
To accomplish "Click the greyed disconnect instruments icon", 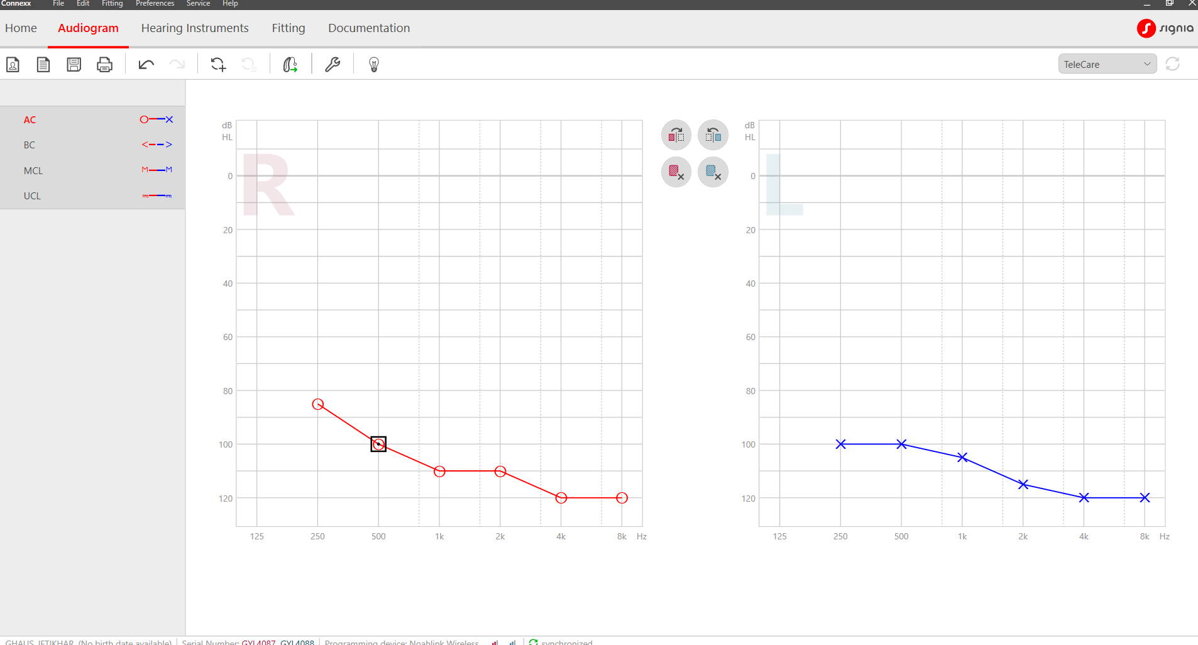I will pos(249,65).
